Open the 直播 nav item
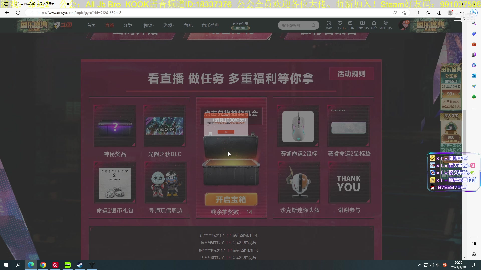This screenshot has height=270, width=481. [109, 25]
